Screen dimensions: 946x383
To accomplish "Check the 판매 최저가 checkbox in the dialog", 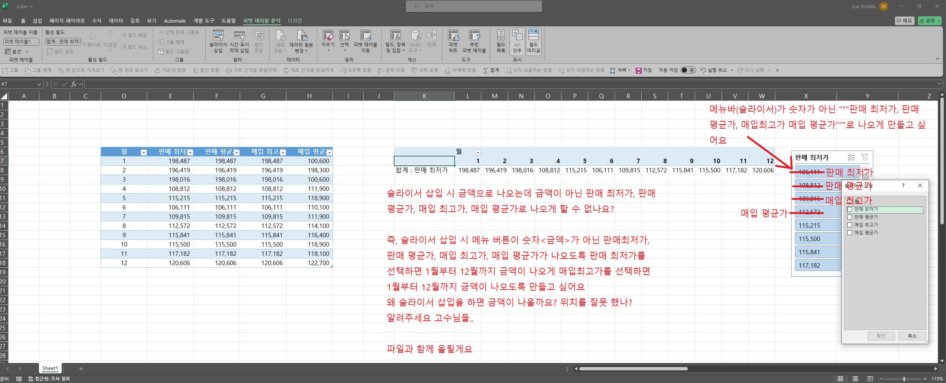I will click(850, 209).
